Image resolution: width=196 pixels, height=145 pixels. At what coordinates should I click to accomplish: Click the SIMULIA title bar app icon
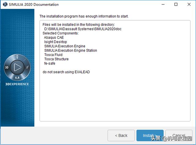coord(5,4)
